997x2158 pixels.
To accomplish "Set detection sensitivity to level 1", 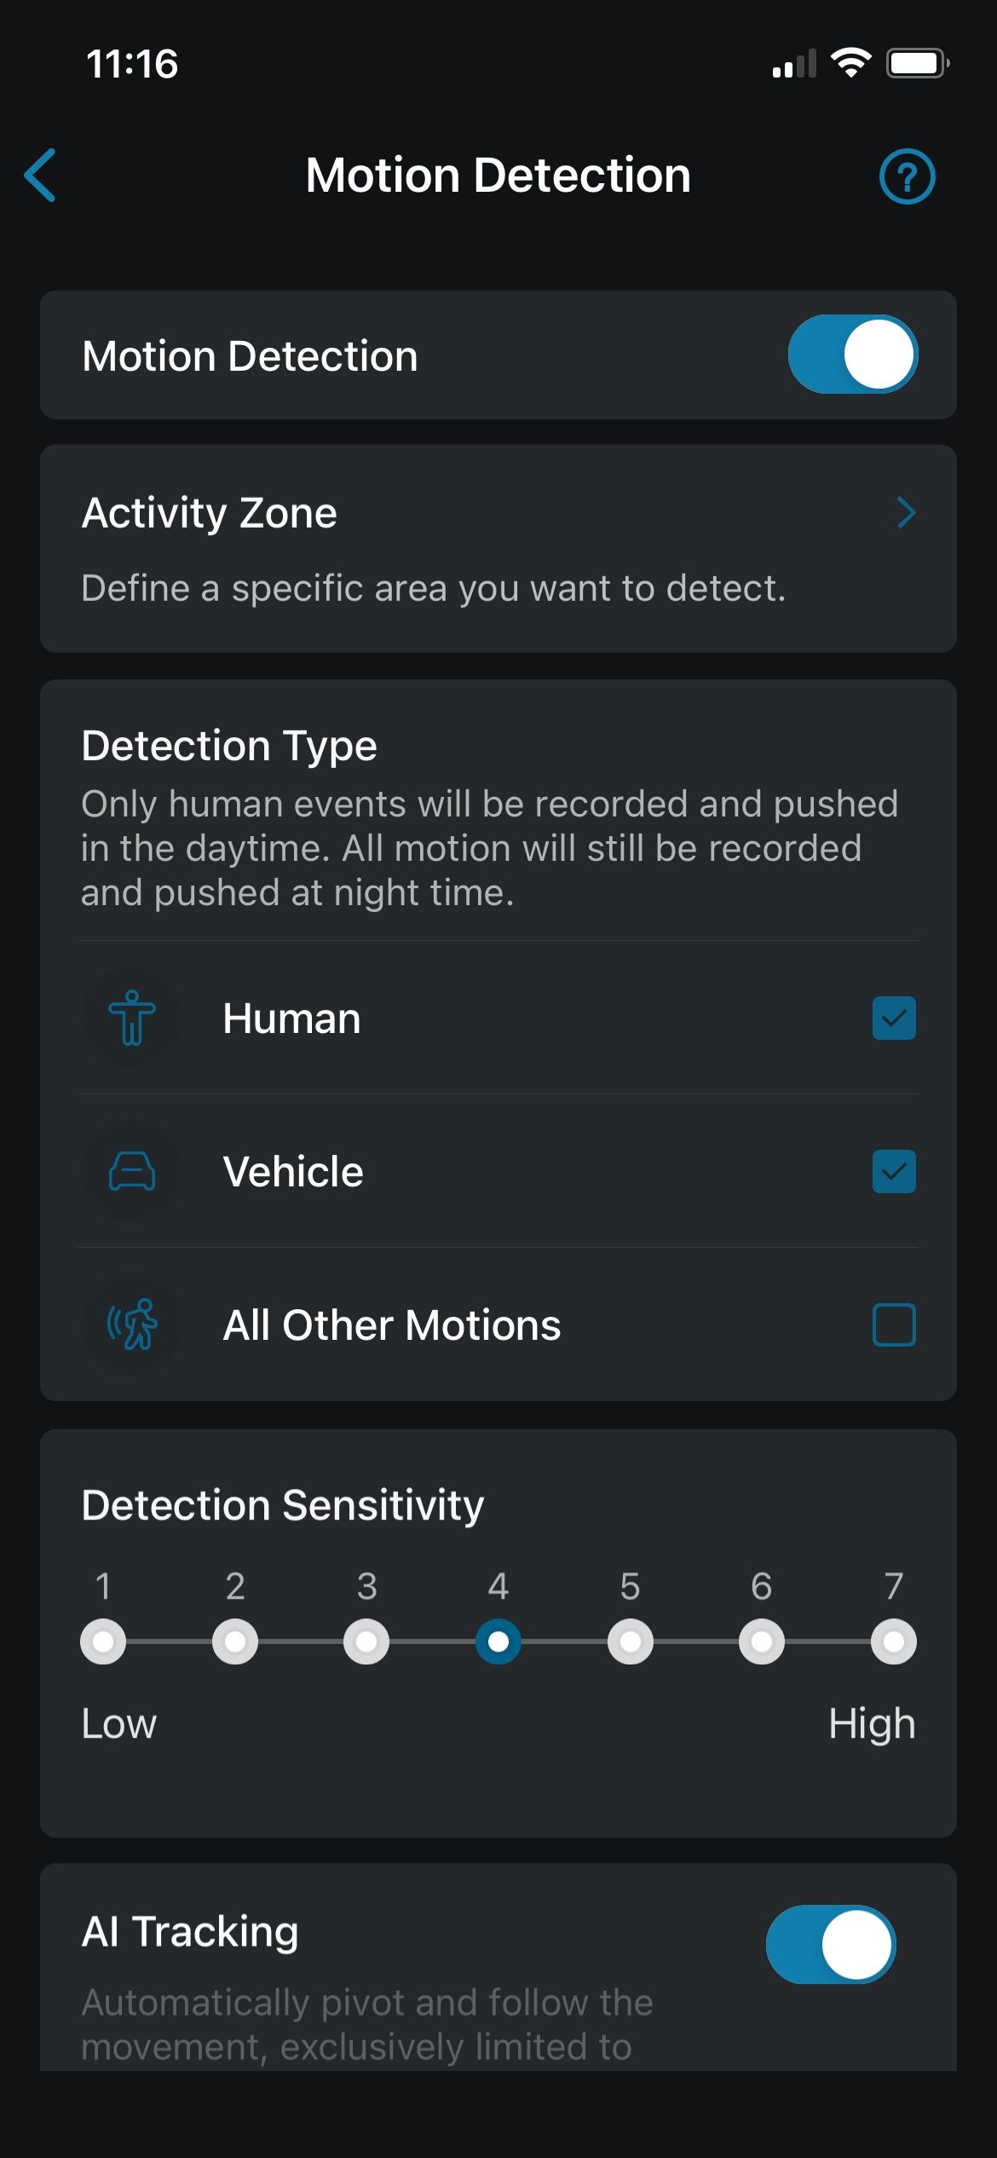I will [x=103, y=1642].
